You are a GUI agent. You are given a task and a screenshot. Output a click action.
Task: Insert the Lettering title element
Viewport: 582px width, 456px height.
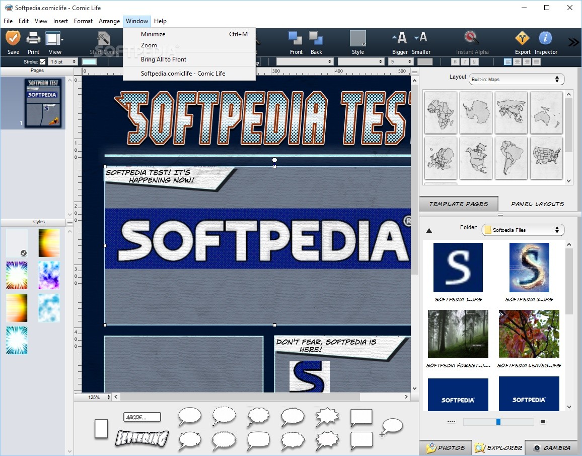[x=142, y=438]
